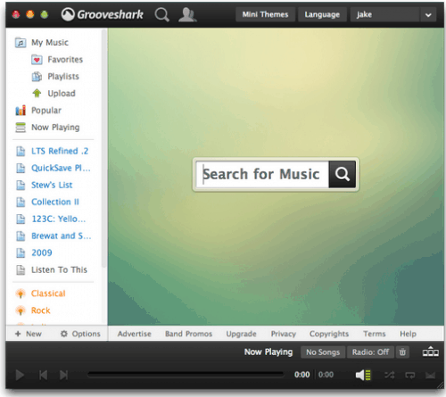Click the No Songs queue button
This screenshot has width=446, height=397.
coord(323,352)
